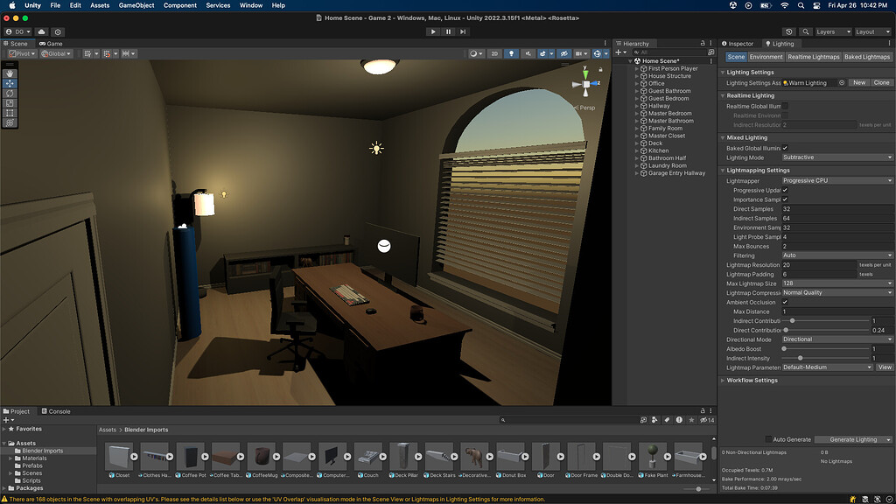Open the Lightmapper dropdown showing Progressive CPU

pos(836,179)
